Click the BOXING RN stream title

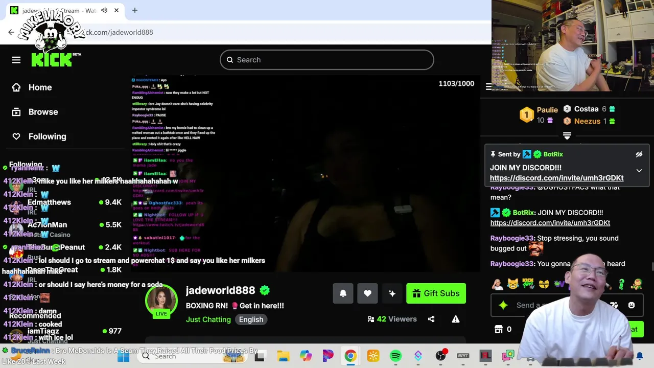coord(235,306)
